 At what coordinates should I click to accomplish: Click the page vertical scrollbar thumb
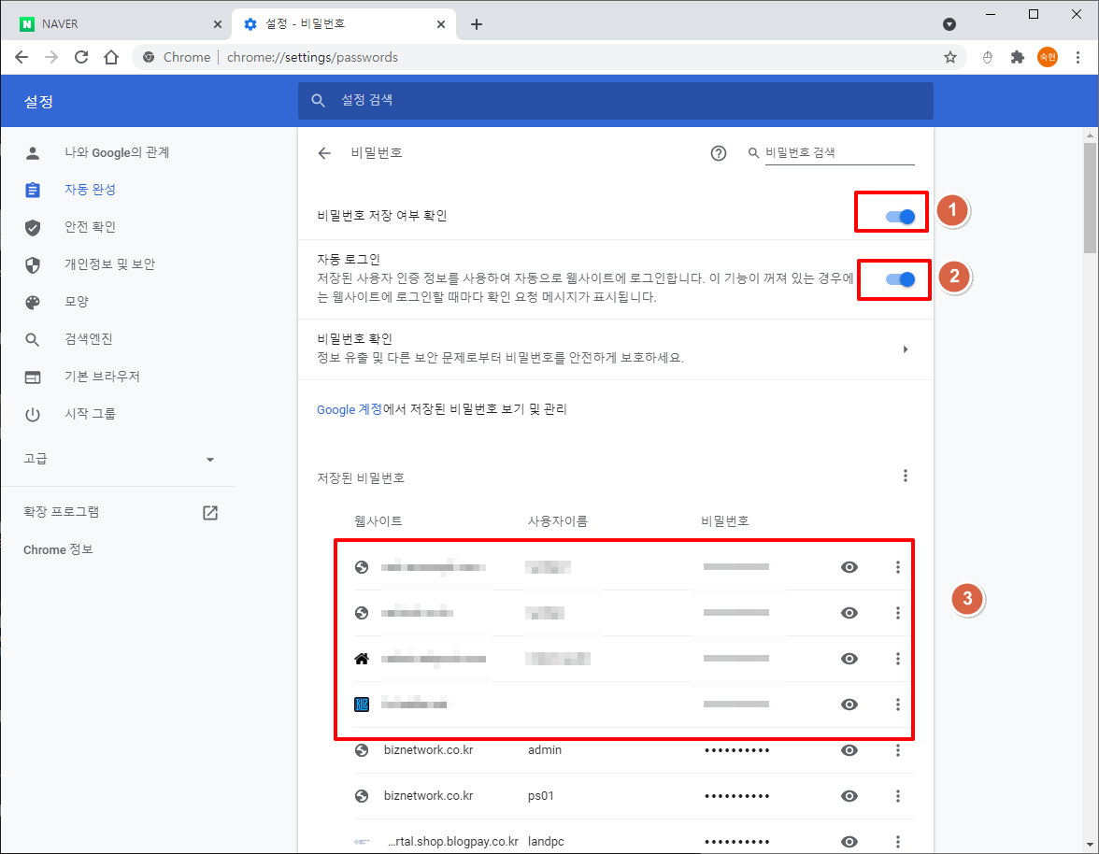(x=1090, y=197)
